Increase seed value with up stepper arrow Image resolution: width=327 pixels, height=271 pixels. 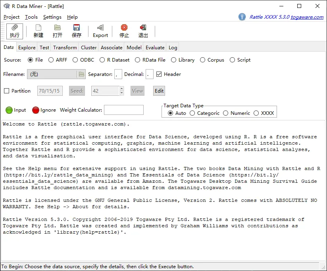(122, 89)
